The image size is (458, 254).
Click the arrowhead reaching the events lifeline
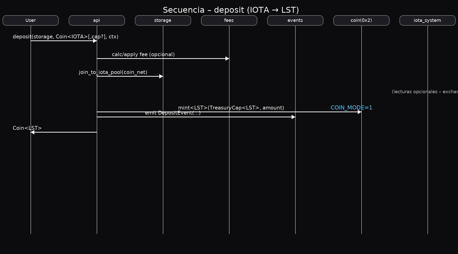click(293, 117)
